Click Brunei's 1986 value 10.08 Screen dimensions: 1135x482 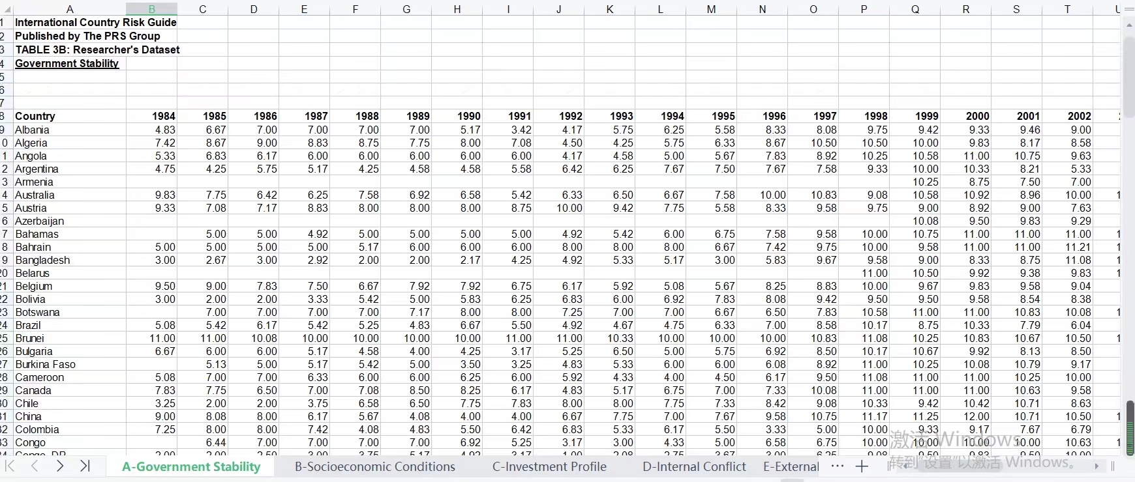254,338
